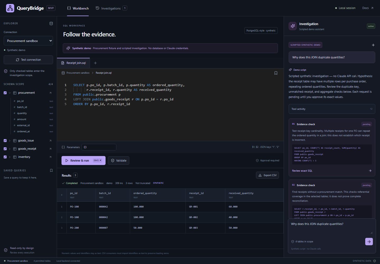
Task: Click the synthetic data shield icon
Action: coord(374,261)
